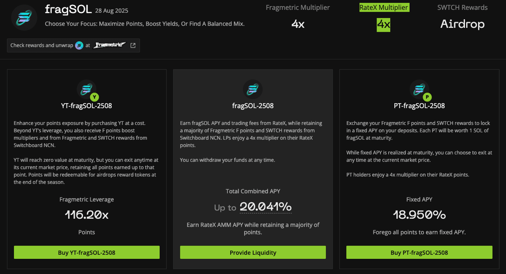Click underlined 20.041% combined APY value
Screen dimensions: 506x274
266,207
